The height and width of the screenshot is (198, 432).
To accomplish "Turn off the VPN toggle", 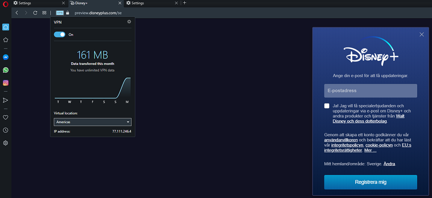I will [60, 35].
